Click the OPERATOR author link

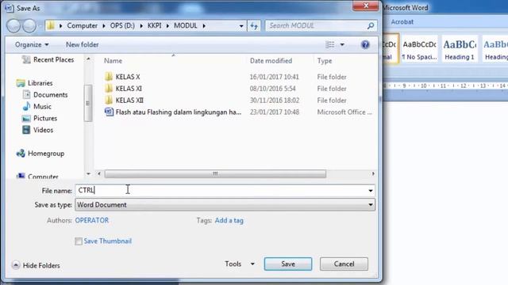[x=92, y=220]
